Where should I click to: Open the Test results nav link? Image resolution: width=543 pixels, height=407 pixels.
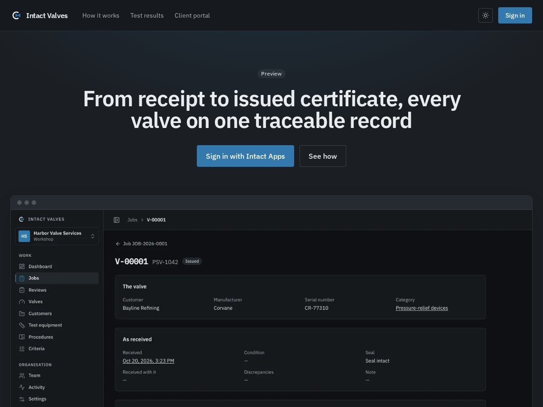point(147,15)
